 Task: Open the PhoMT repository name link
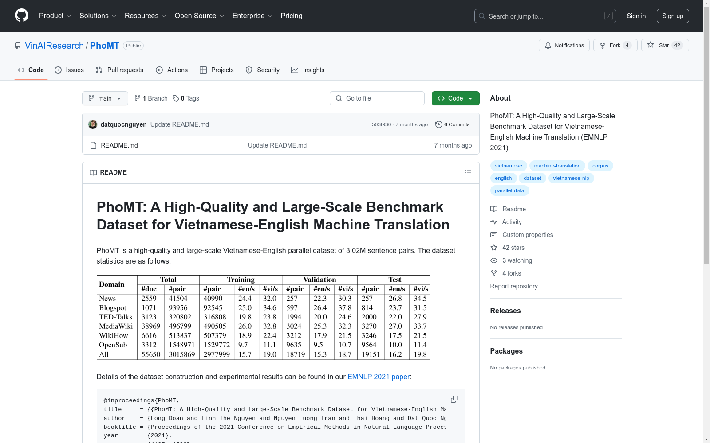click(105, 46)
